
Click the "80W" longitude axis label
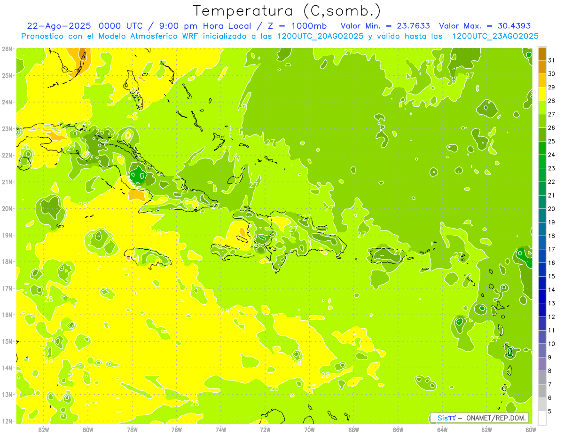pyautogui.click(x=88, y=429)
